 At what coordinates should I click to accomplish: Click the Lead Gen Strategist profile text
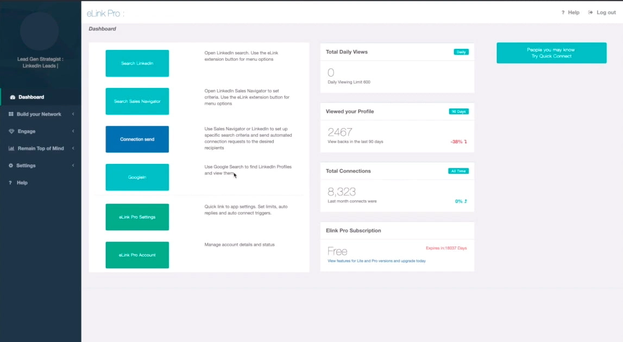pyautogui.click(x=40, y=62)
